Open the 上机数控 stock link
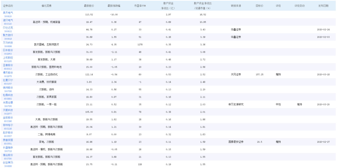Screen dimensions: 337x168 click(x=8, y=58)
